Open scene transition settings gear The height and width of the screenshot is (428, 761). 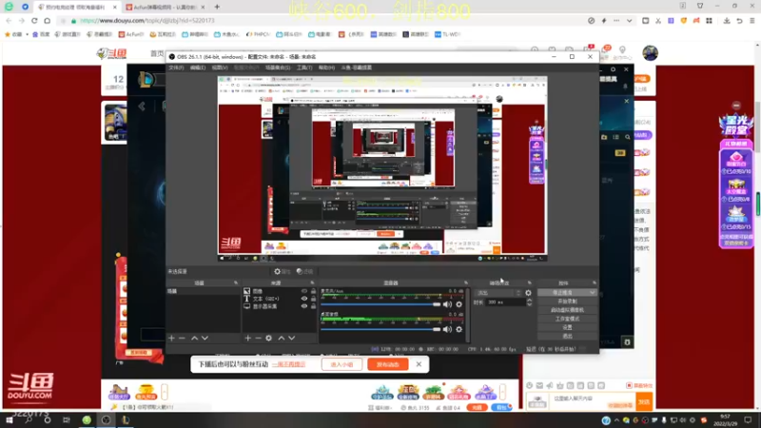pyautogui.click(x=528, y=293)
